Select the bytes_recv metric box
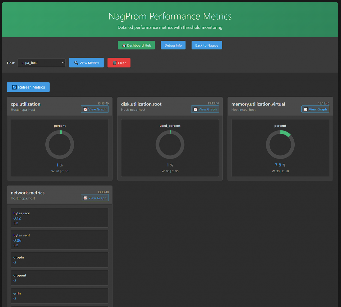Screen dimensions: 341x307 (x=60, y=218)
